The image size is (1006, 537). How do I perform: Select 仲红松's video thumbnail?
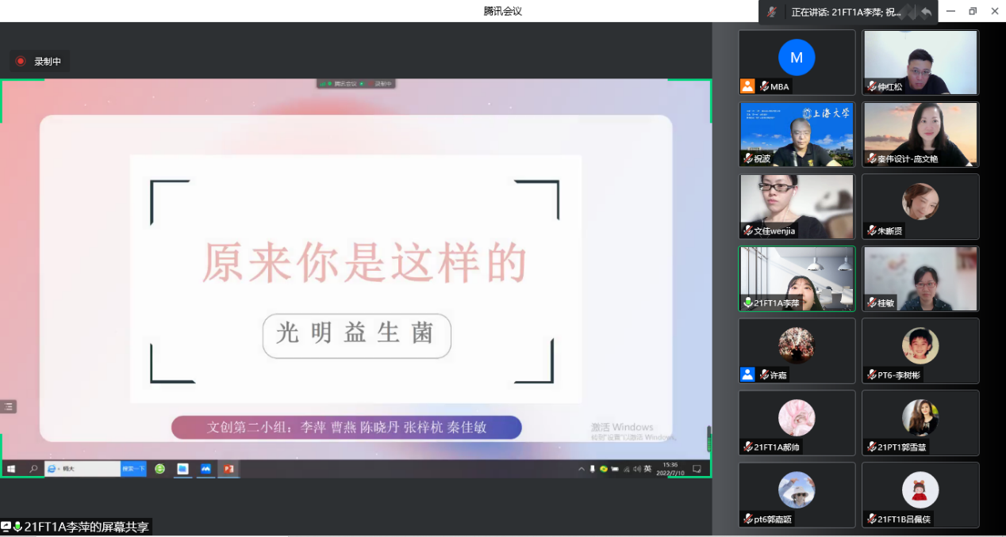(x=920, y=63)
